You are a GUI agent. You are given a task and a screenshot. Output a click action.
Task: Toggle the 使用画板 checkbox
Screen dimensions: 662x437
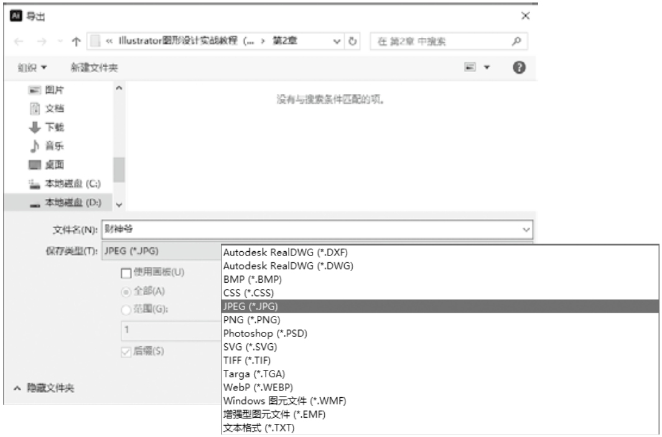pos(126,274)
